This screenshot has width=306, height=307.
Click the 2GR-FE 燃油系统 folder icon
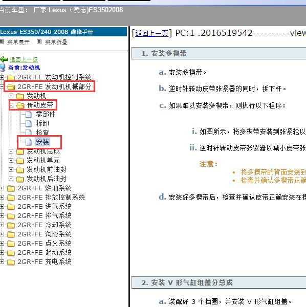(11, 188)
